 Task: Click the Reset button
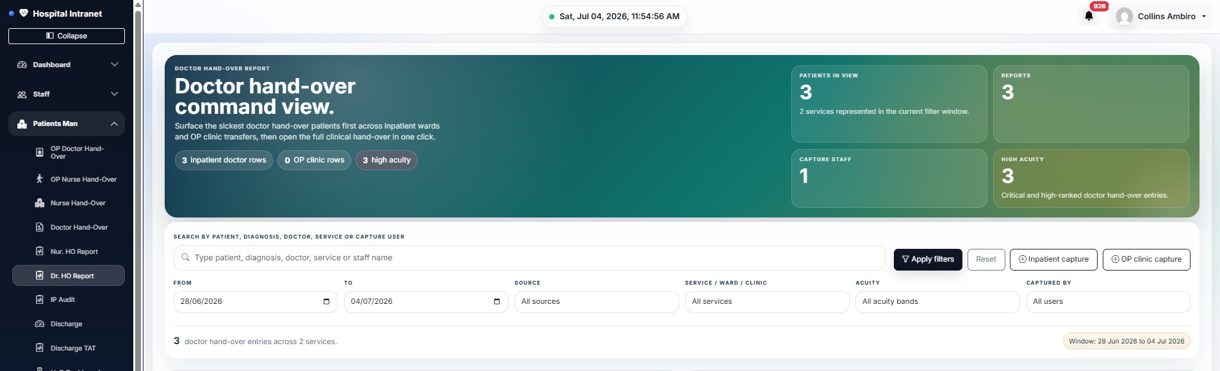[x=986, y=259]
